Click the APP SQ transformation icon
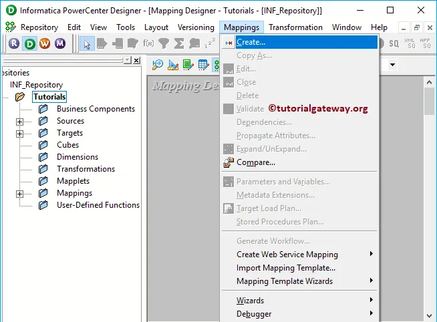The height and width of the screenshot is (322, 437). point(425,43)
